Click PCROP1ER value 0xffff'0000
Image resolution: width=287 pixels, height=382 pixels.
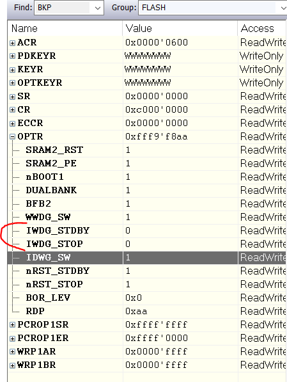coord(157,338)
